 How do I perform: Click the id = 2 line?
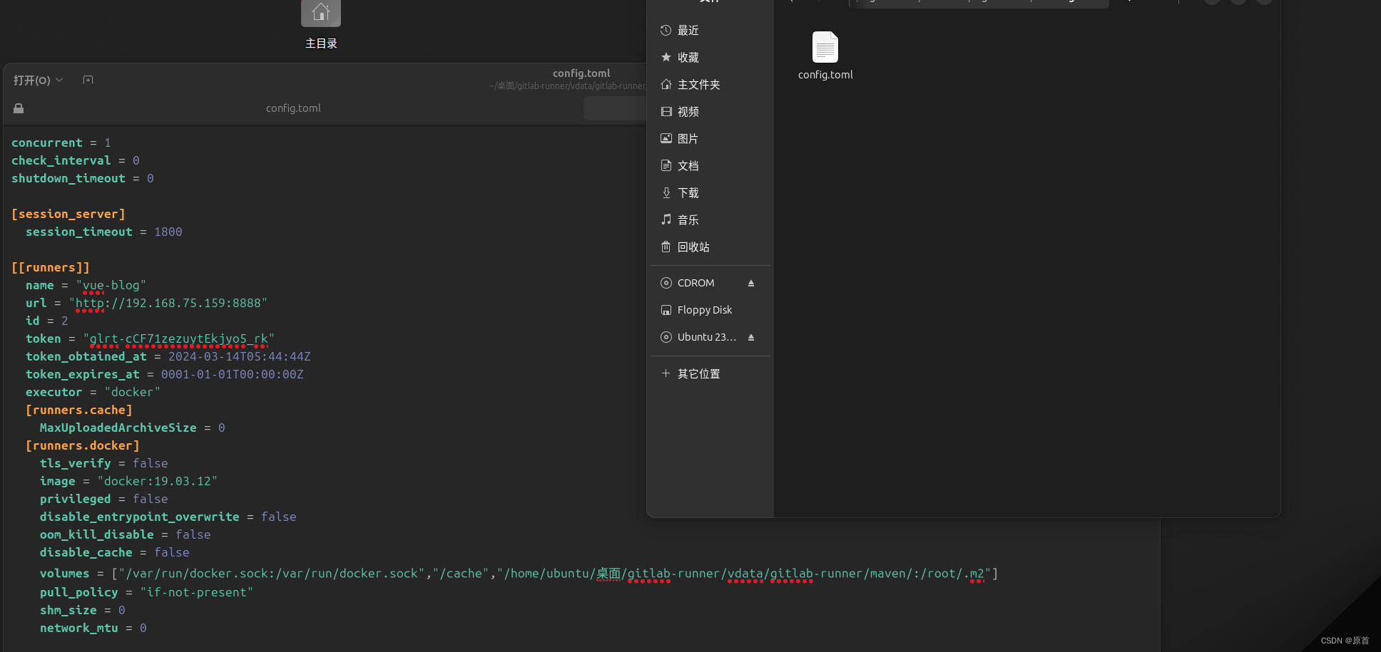pos(47,321)
